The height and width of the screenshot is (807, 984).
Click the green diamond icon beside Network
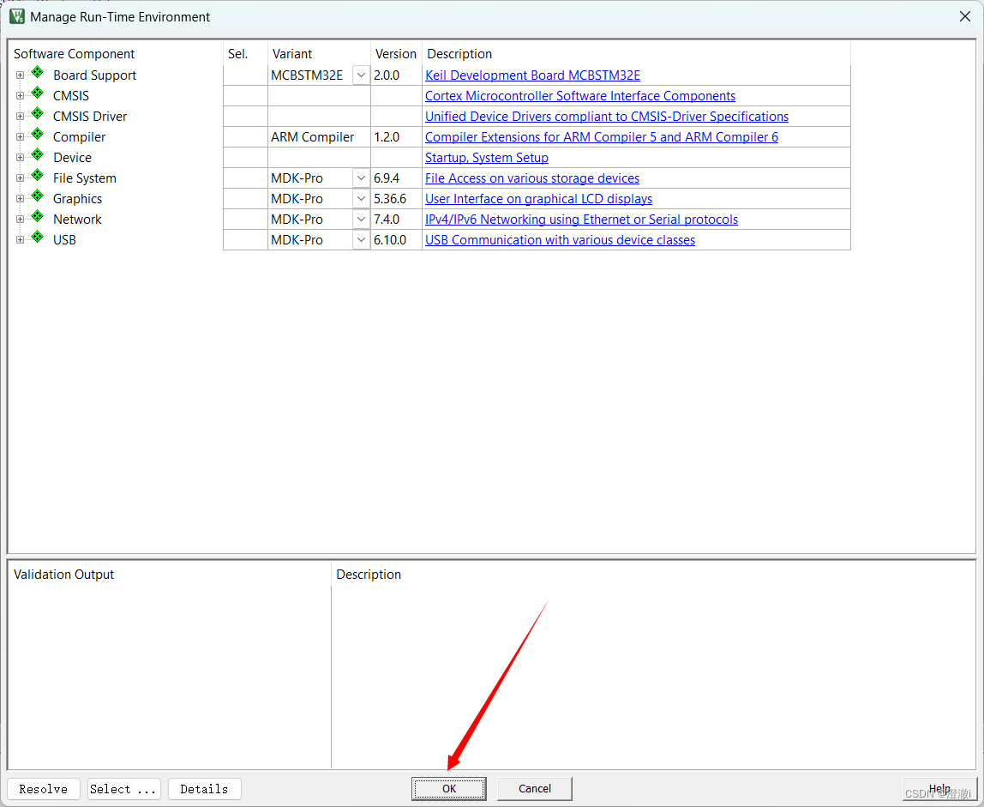(x=38, y=217)
